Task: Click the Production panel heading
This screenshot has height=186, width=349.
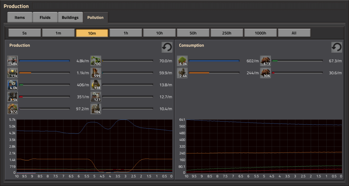Action: (19, 45)
